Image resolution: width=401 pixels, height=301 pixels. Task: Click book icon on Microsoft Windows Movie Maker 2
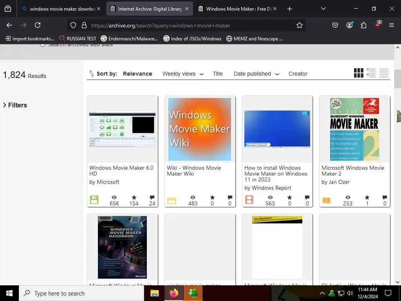[326, 200]
